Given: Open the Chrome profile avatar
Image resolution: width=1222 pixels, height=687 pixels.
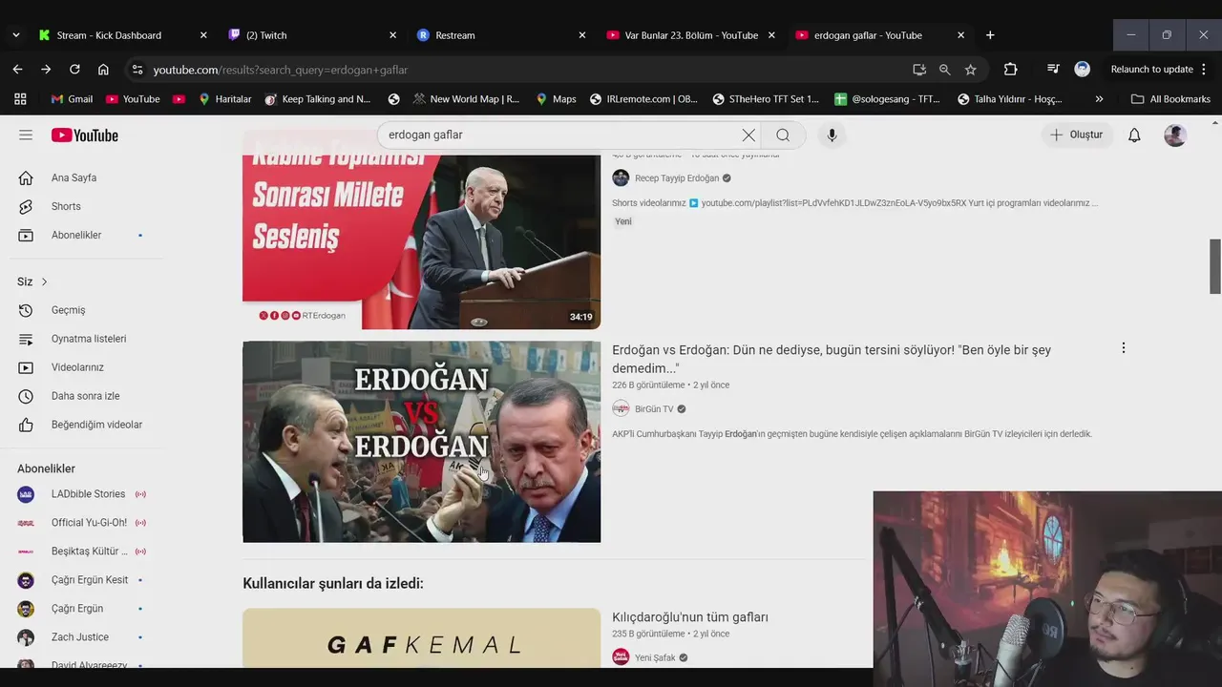Looking at the screenshot, I should click(x=1082, y=69).
